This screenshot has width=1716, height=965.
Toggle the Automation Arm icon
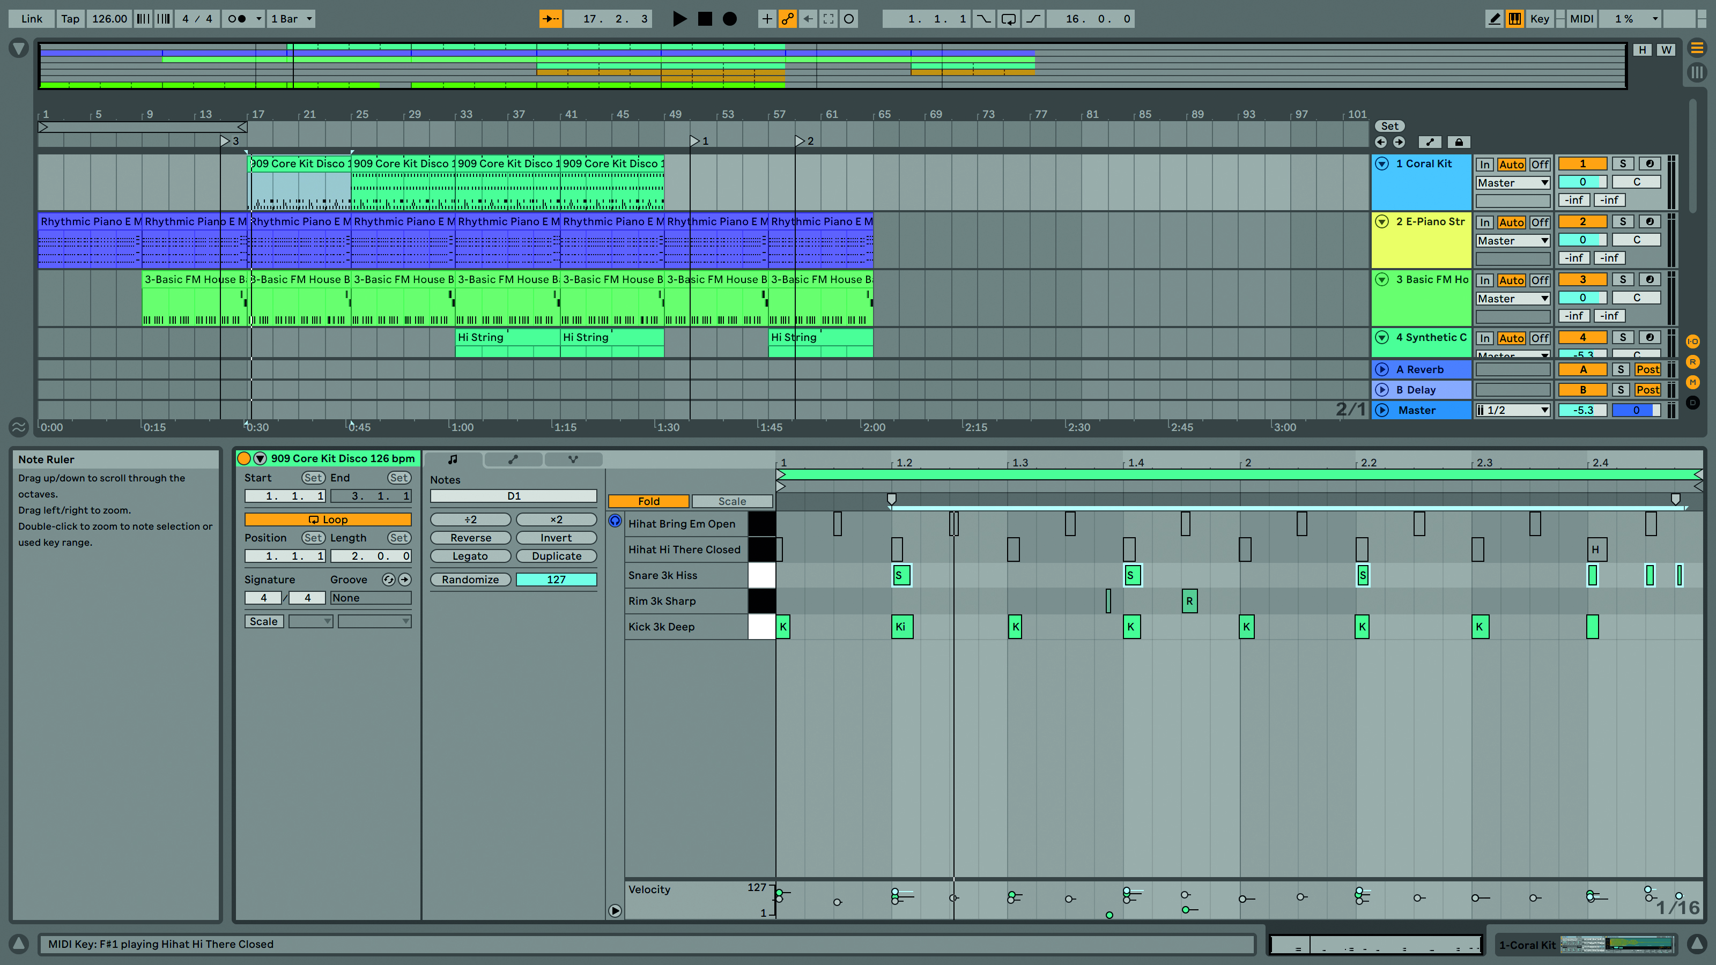click(787, 19)
